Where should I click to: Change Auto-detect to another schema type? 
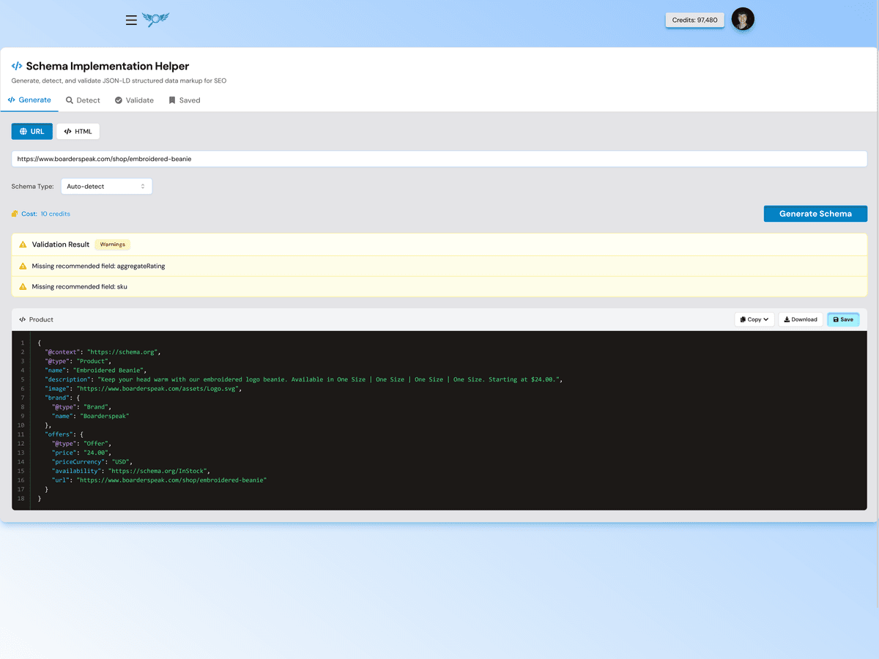click(x=106, y=186)
